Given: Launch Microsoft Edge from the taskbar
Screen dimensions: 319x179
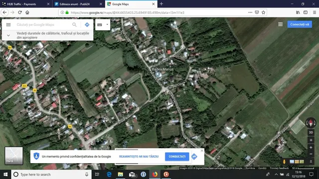Looking at the screenshot, I should tap(109, 175).
